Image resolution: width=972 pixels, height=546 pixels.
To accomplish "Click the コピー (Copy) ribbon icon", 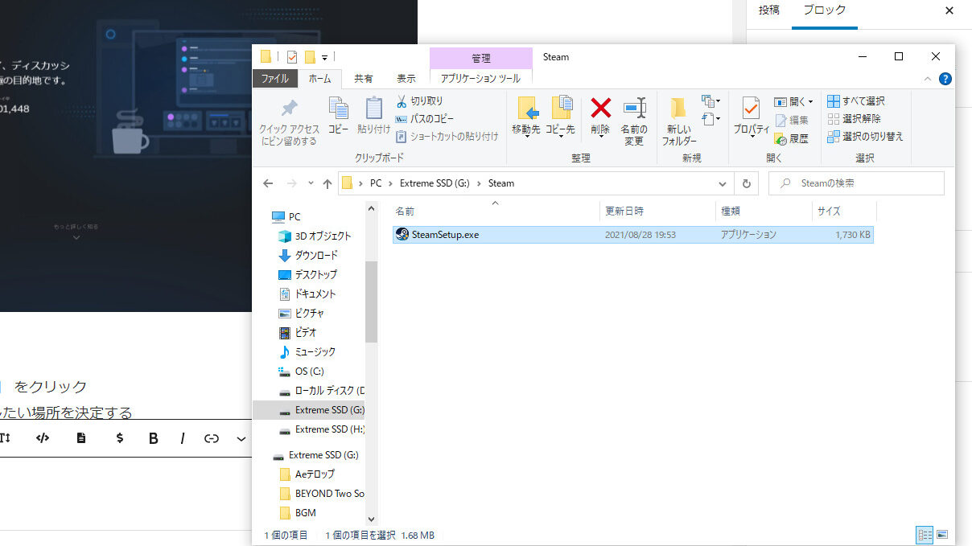I will [x=339, y=116].
